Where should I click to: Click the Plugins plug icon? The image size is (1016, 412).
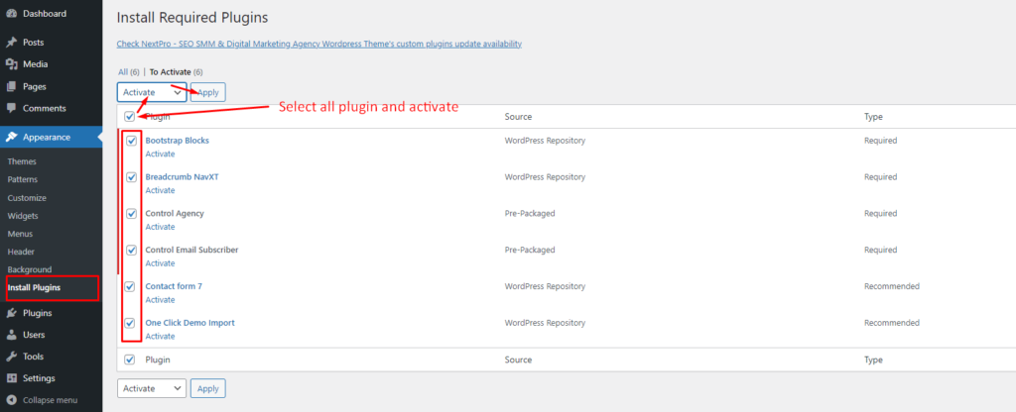11,313
